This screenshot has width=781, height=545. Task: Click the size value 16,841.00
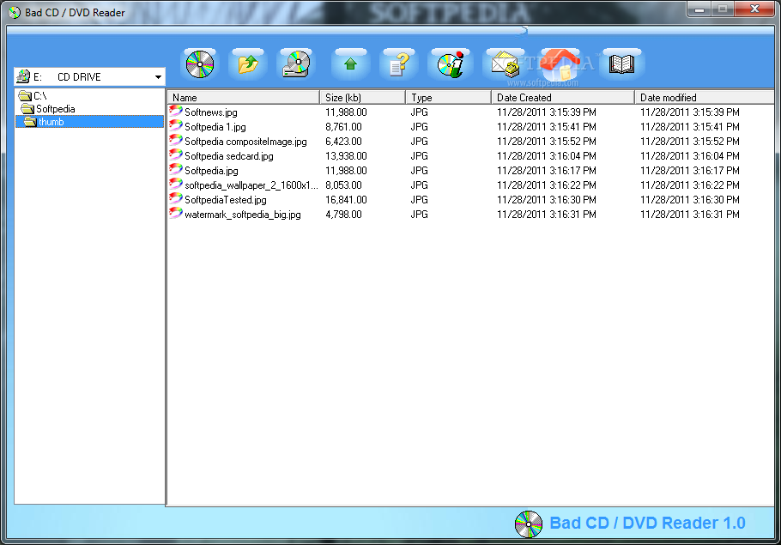(x=346, y=200)
